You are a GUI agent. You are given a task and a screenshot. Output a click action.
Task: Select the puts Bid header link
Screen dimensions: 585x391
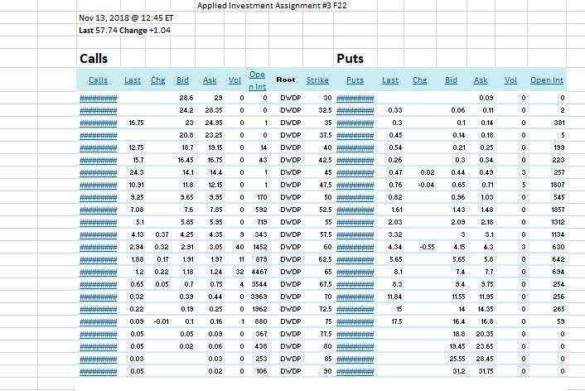(x=451, y=80)
